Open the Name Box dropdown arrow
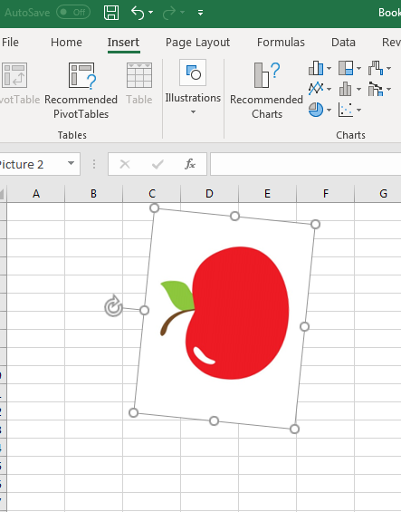Screen dimensions: 401x512 pyautogui.click(x=71, y=163)
